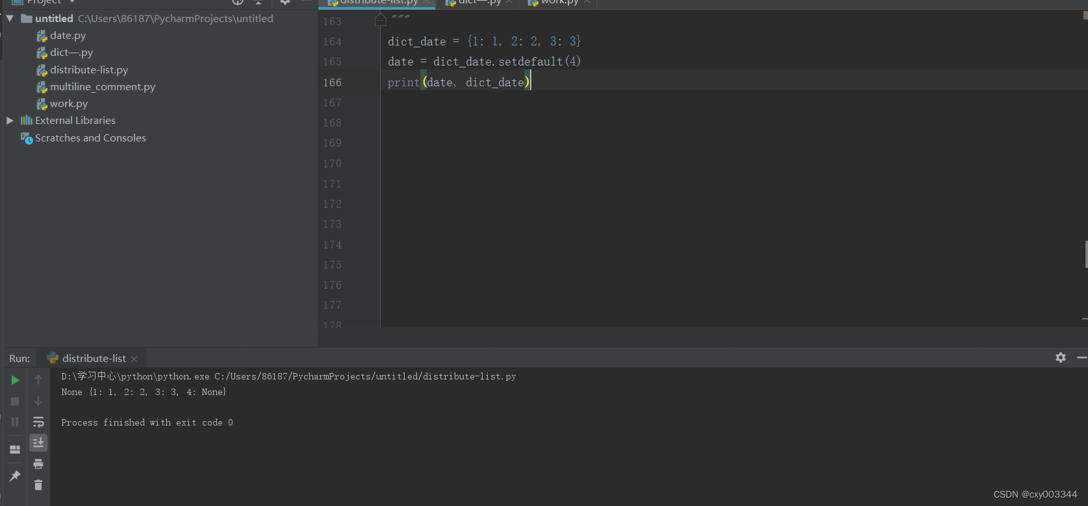
Task: Click the down arrow in Run toolbar
Action: pos(38,401)
